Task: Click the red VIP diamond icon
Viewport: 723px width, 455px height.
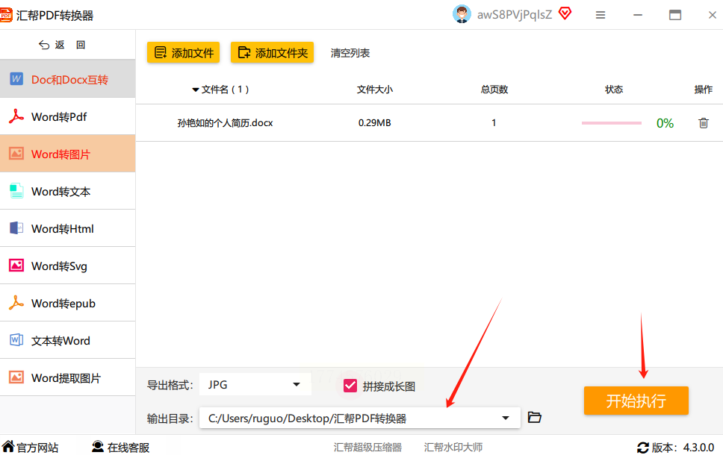Action: [x=565, y=13]
